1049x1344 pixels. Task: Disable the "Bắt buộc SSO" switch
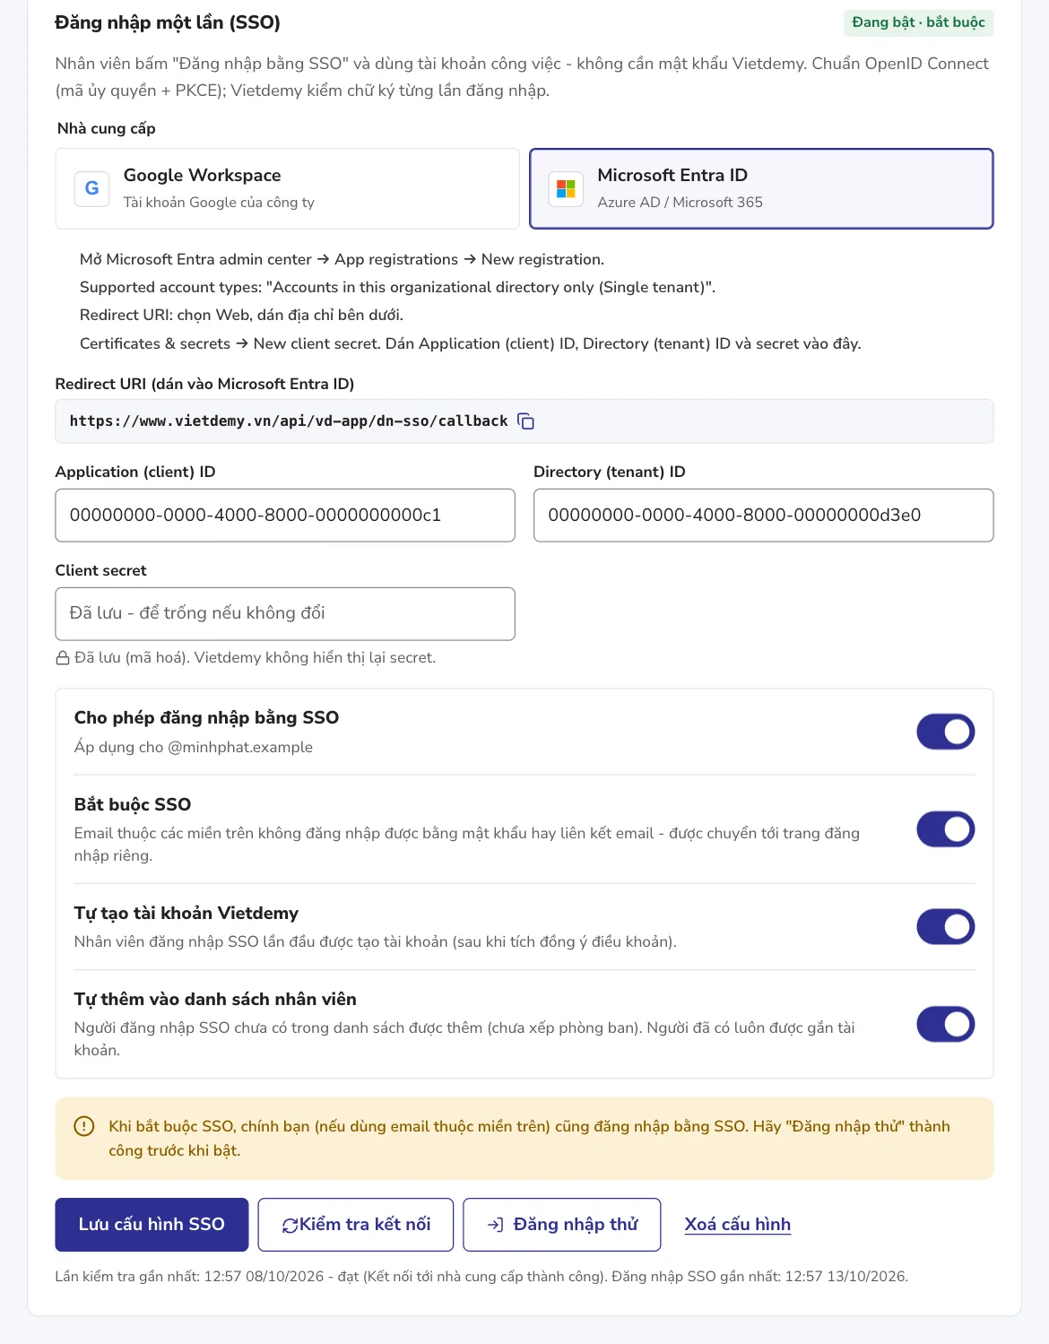tap(946, 829)
